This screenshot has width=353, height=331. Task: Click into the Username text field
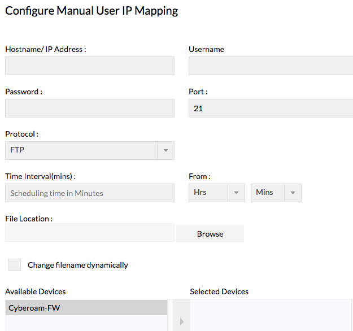click(271, 66)
